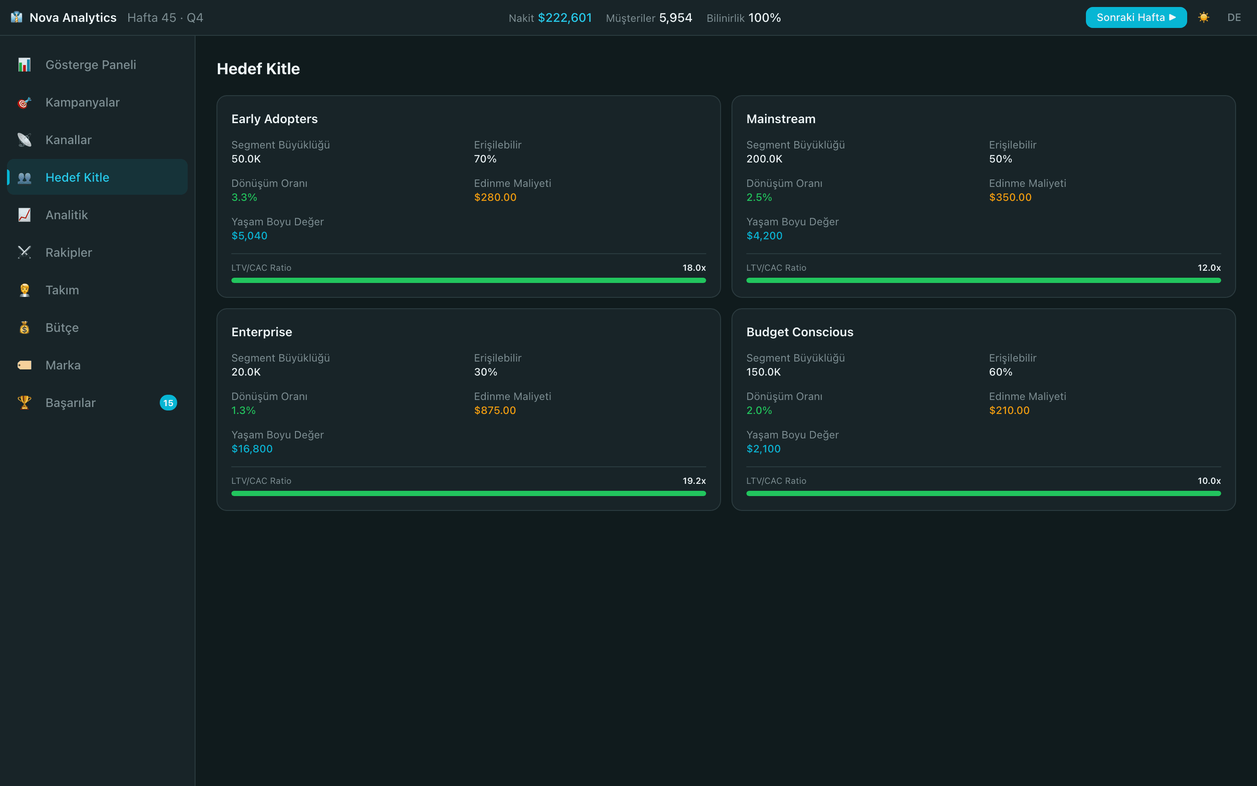
Task: Open Rakipler section
Action: (x=97, y=253)
